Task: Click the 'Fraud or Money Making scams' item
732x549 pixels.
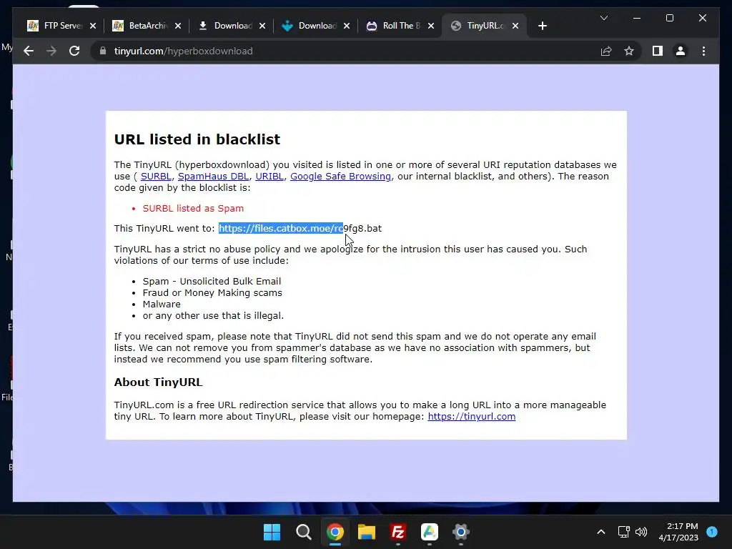Action: point(212,292)
